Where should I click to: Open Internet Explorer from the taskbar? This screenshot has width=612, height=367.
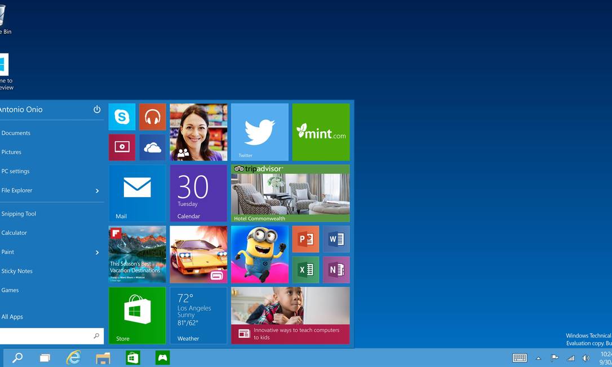[73, 357]
